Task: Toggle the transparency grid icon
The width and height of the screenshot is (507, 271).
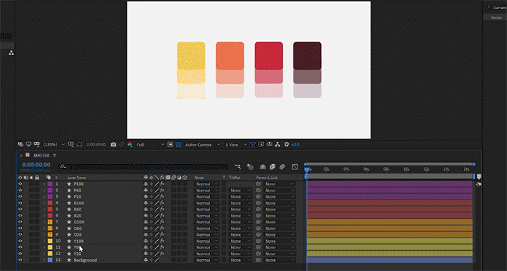Action: click(179, 145)
